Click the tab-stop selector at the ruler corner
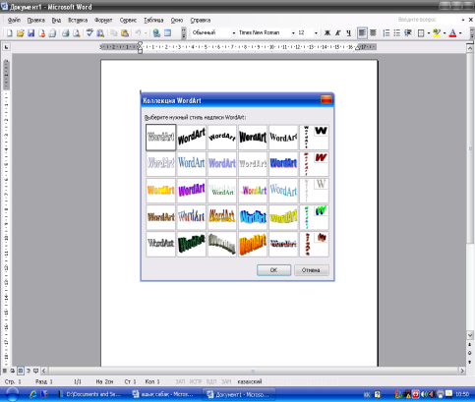Screen dimensions: 475x402 click(6, 47)
